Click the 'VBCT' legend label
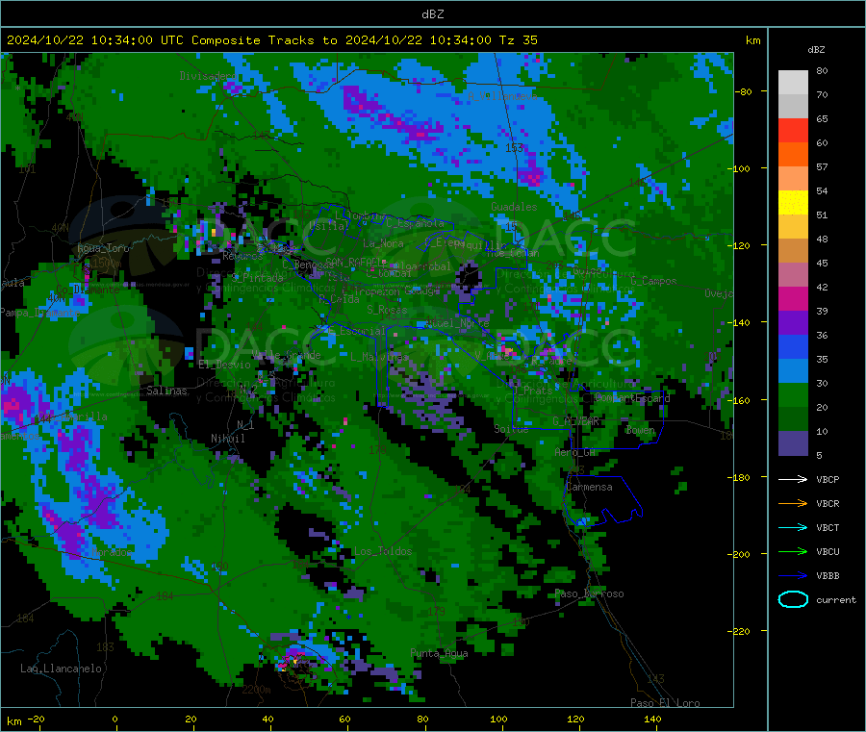The width and height of the screenshot is (866, 732). click(x=828, y=528)
